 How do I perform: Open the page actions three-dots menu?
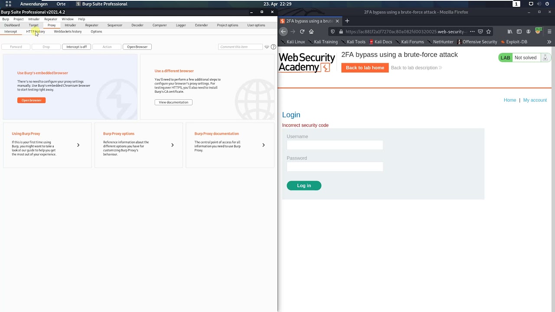(x=472, y=31)
